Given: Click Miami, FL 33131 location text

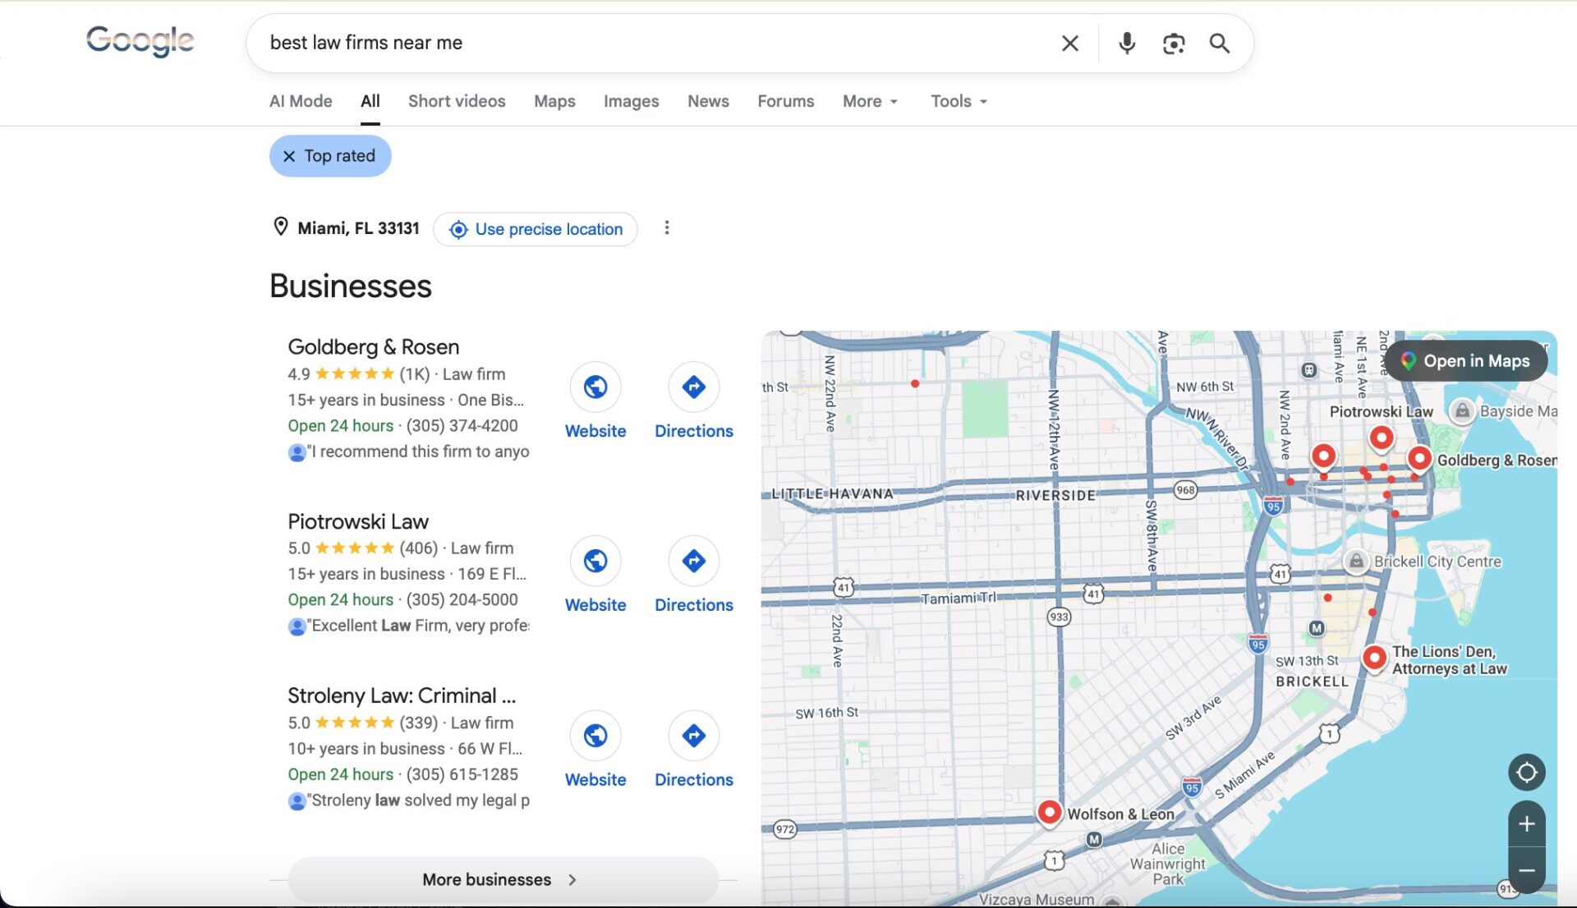Looking at the screenshot, I should 358,228.
